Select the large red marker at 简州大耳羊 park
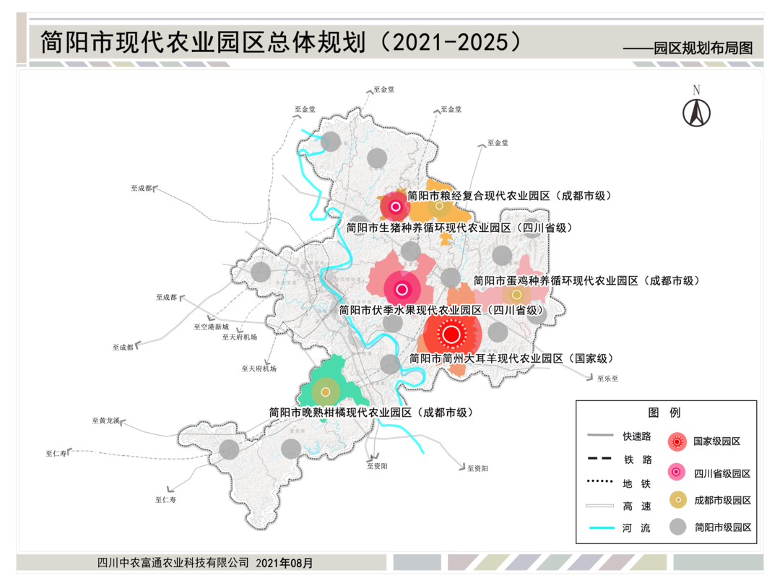Viewport: 780px width, 586px height. [x=451, y=334]
